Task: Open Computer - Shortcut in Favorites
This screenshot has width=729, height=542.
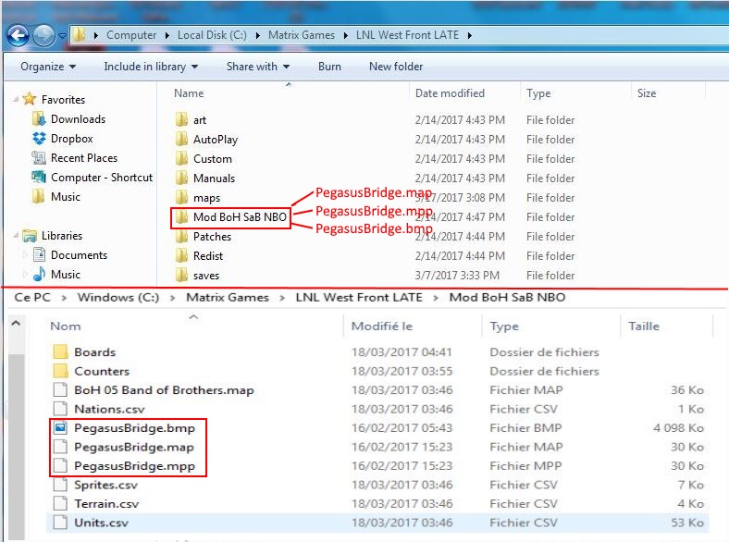Action: [102, 178]
